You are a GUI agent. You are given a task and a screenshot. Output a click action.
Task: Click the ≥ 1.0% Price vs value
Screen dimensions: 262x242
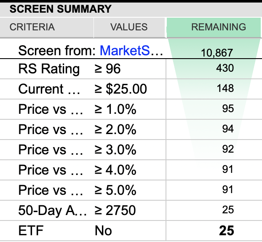115,109
